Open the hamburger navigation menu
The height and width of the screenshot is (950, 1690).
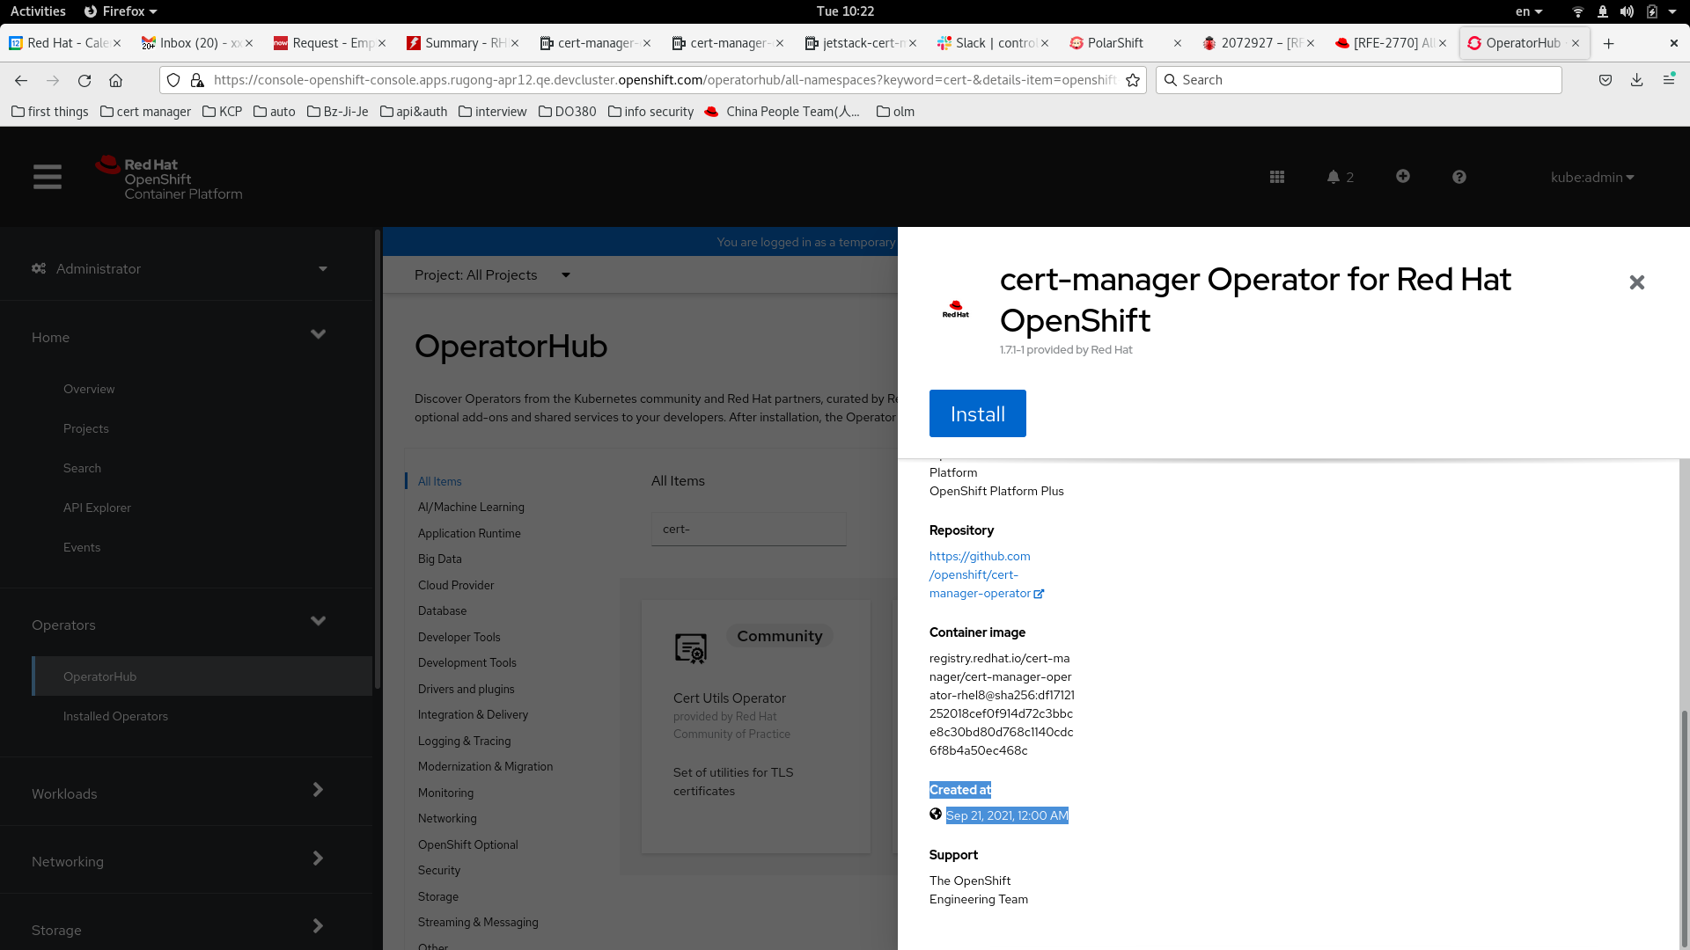click(x=48, y=177)
